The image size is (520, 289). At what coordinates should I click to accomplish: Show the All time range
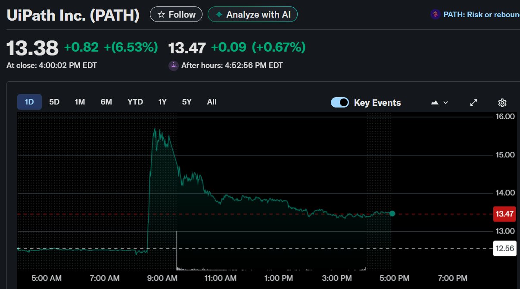tap(212, 102)
